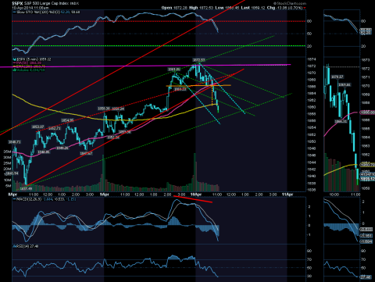Image resolution: width=375 pixels, height=282 pixels.
Task: Select the MACD(12,26,9) indicator legend
Action: [45, 199]
